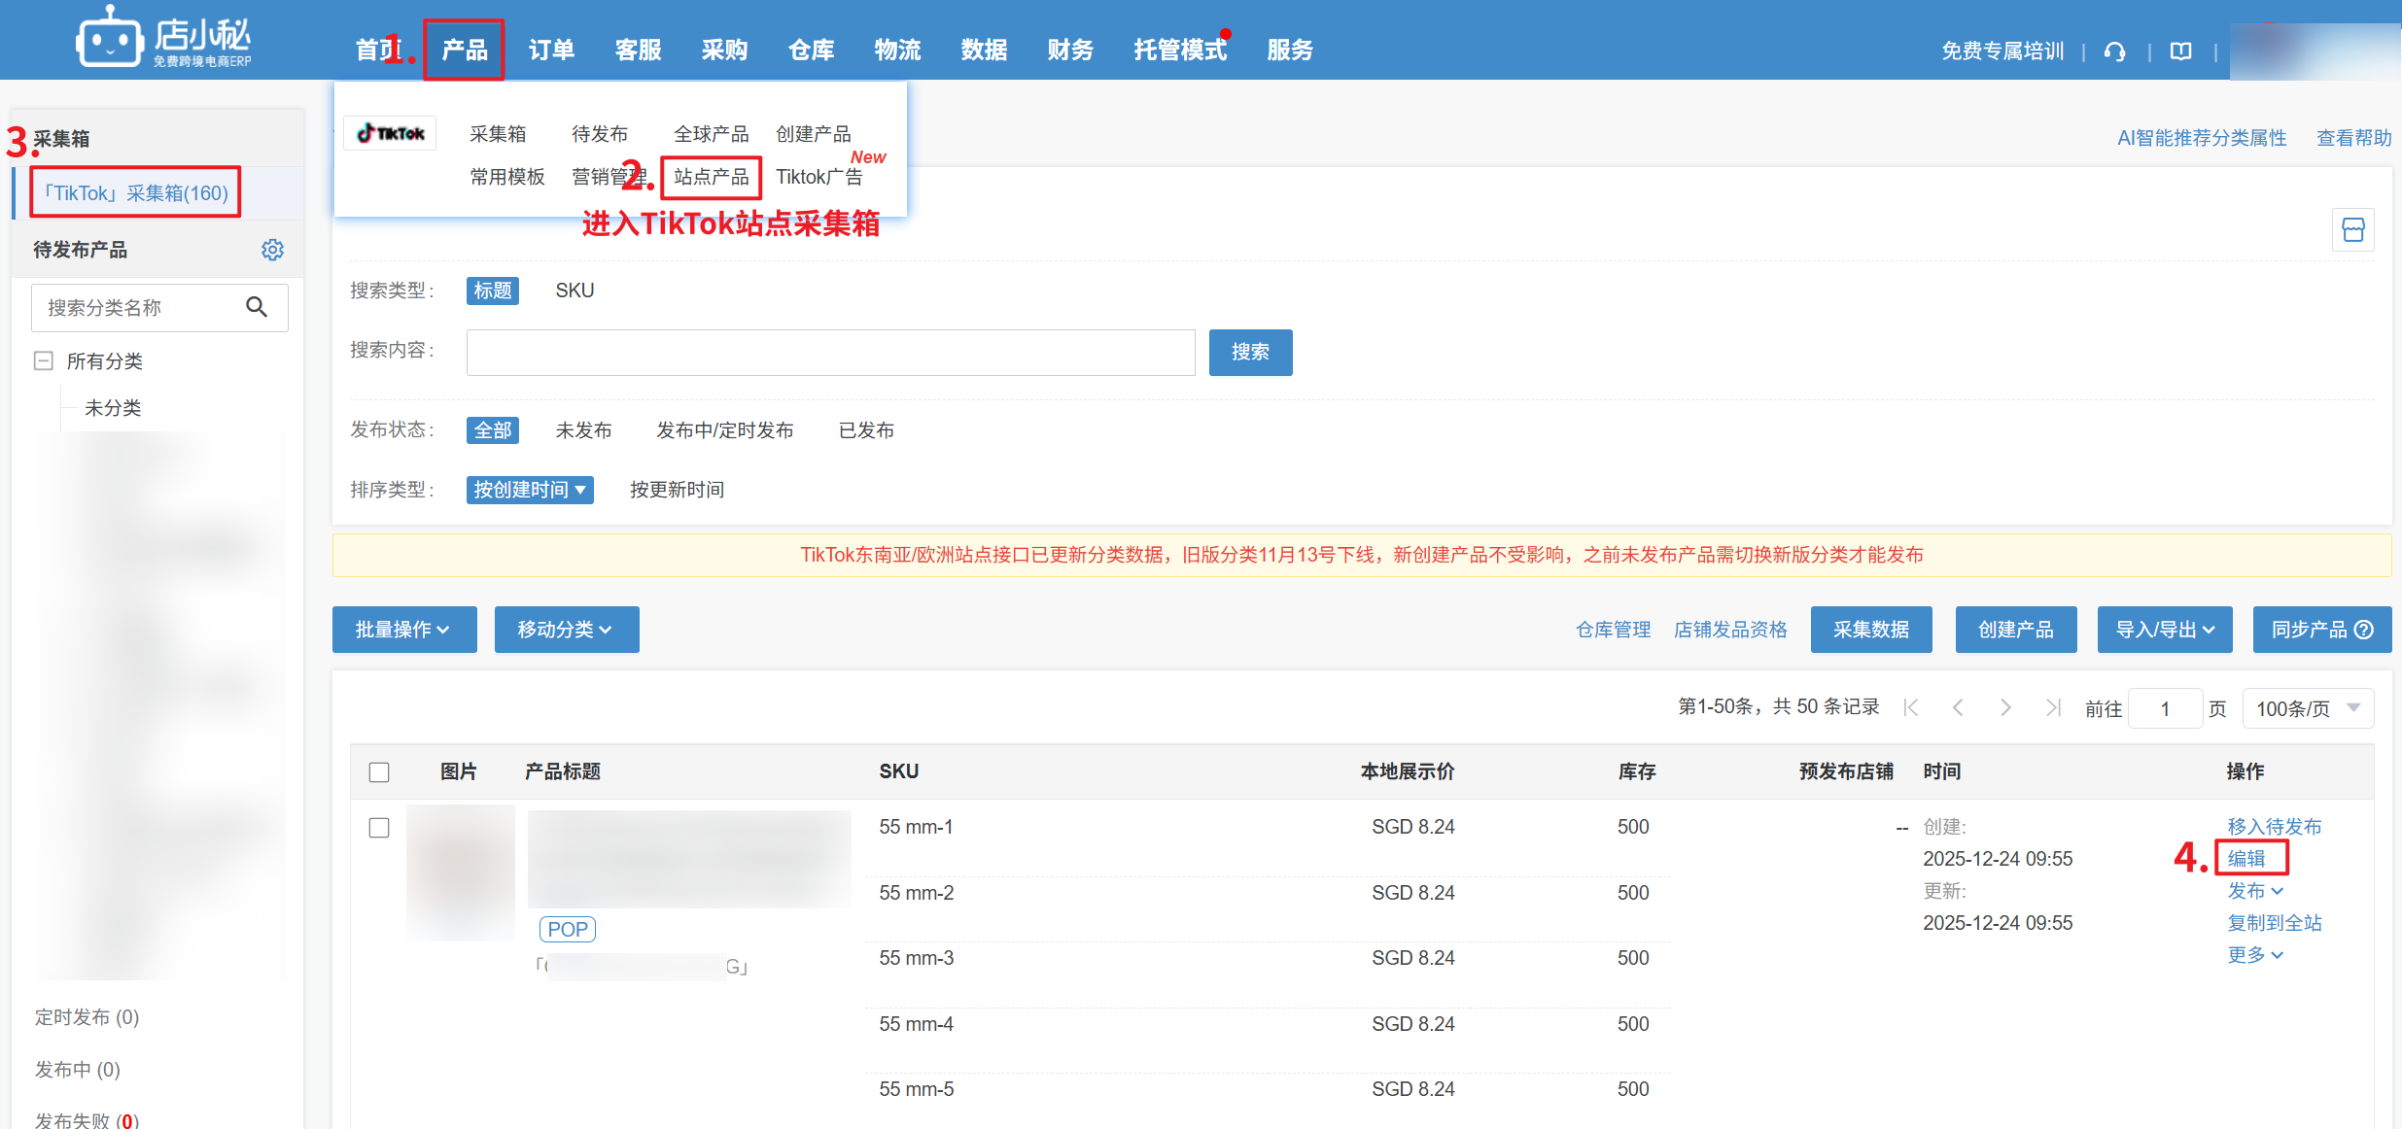Click the 编辑 link for first product

point(2246,858)
